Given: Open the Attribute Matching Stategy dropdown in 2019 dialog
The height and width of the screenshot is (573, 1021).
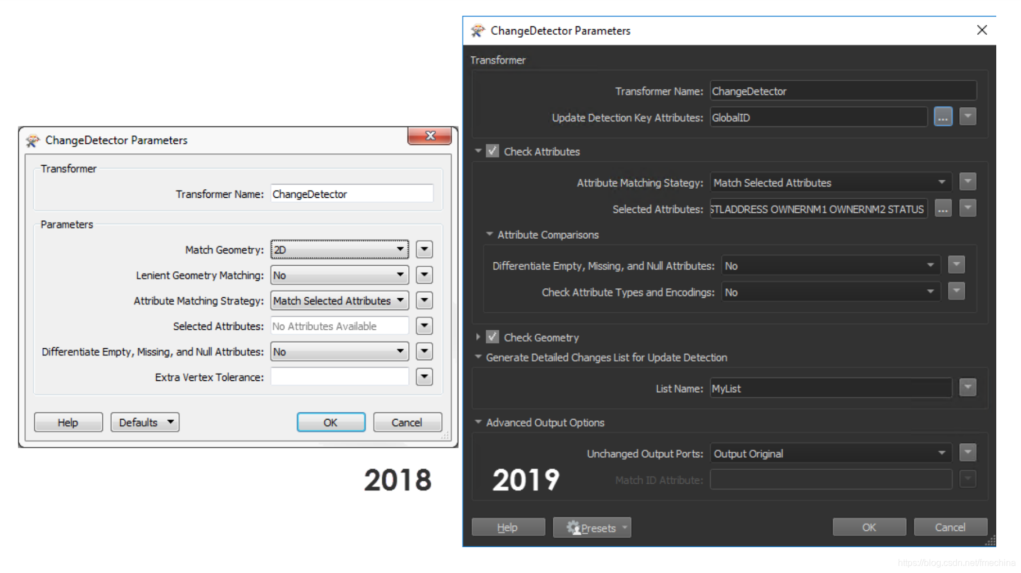Looking at the screenshot, I should click(x=830, y=183).
